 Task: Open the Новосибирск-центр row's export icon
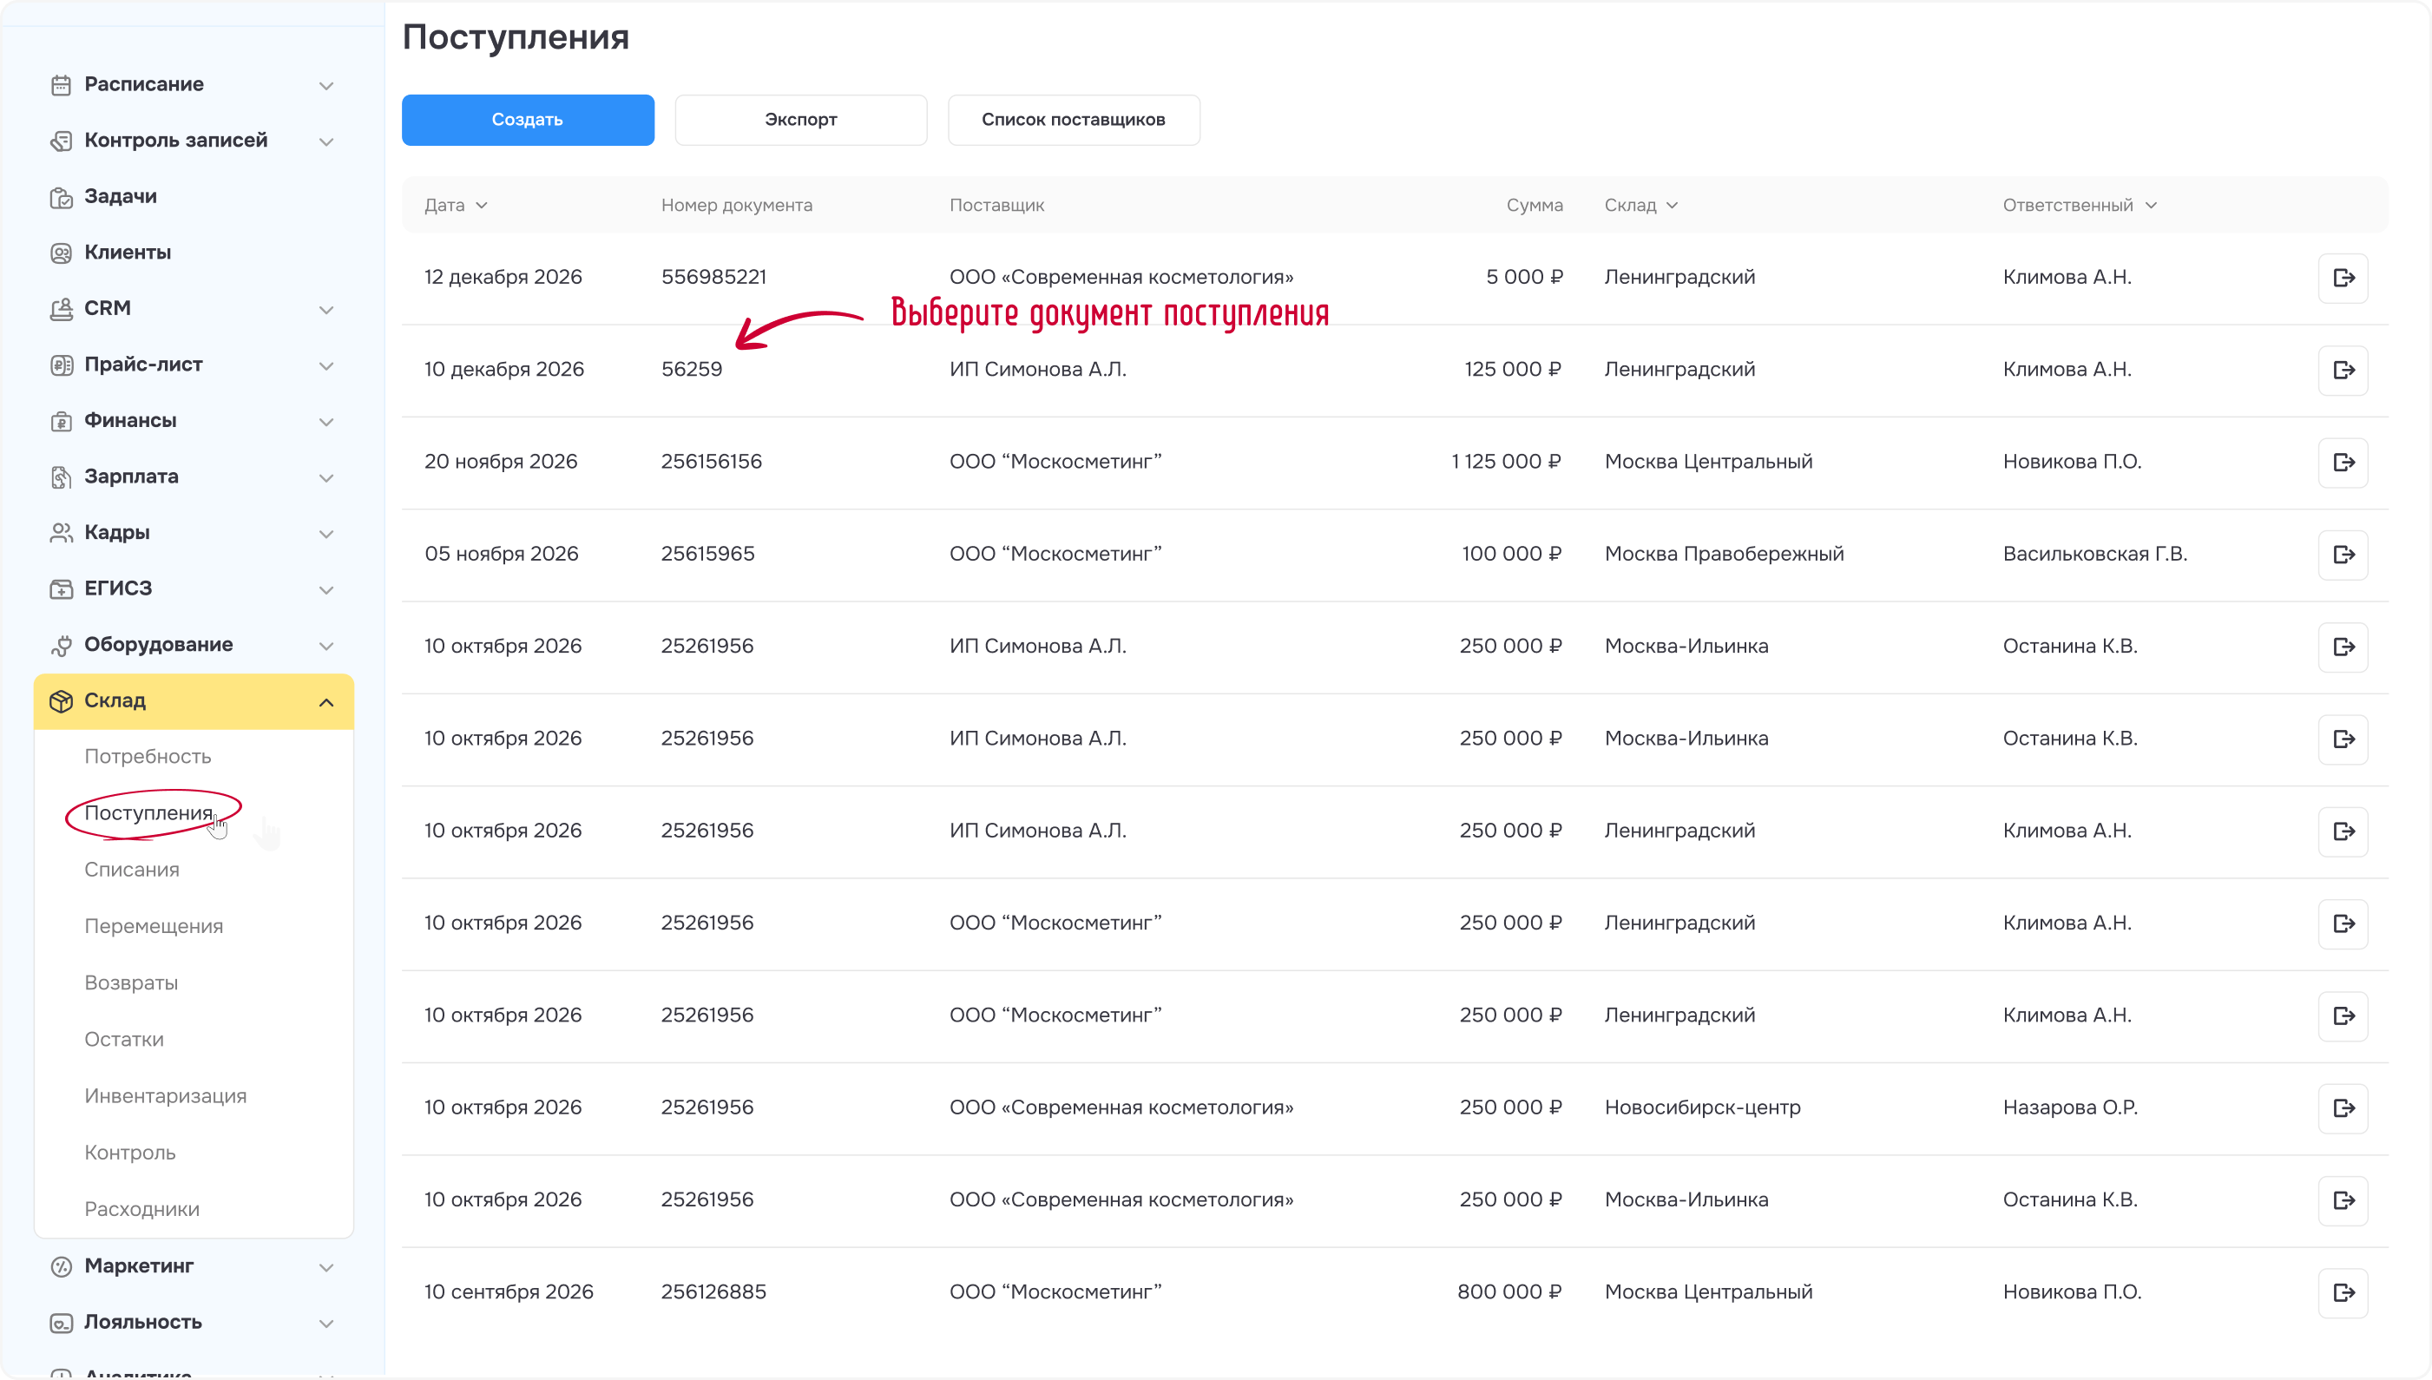(2343, 1108)
